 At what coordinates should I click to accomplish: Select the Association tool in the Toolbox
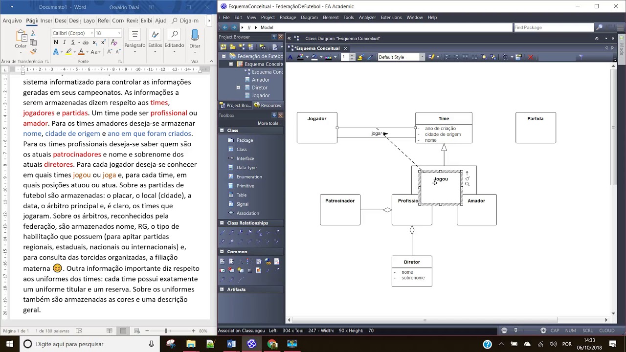[247, 213]
